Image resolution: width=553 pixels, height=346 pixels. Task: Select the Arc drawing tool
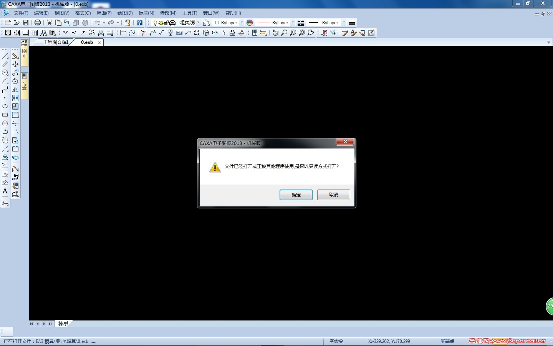pos(5,82)
